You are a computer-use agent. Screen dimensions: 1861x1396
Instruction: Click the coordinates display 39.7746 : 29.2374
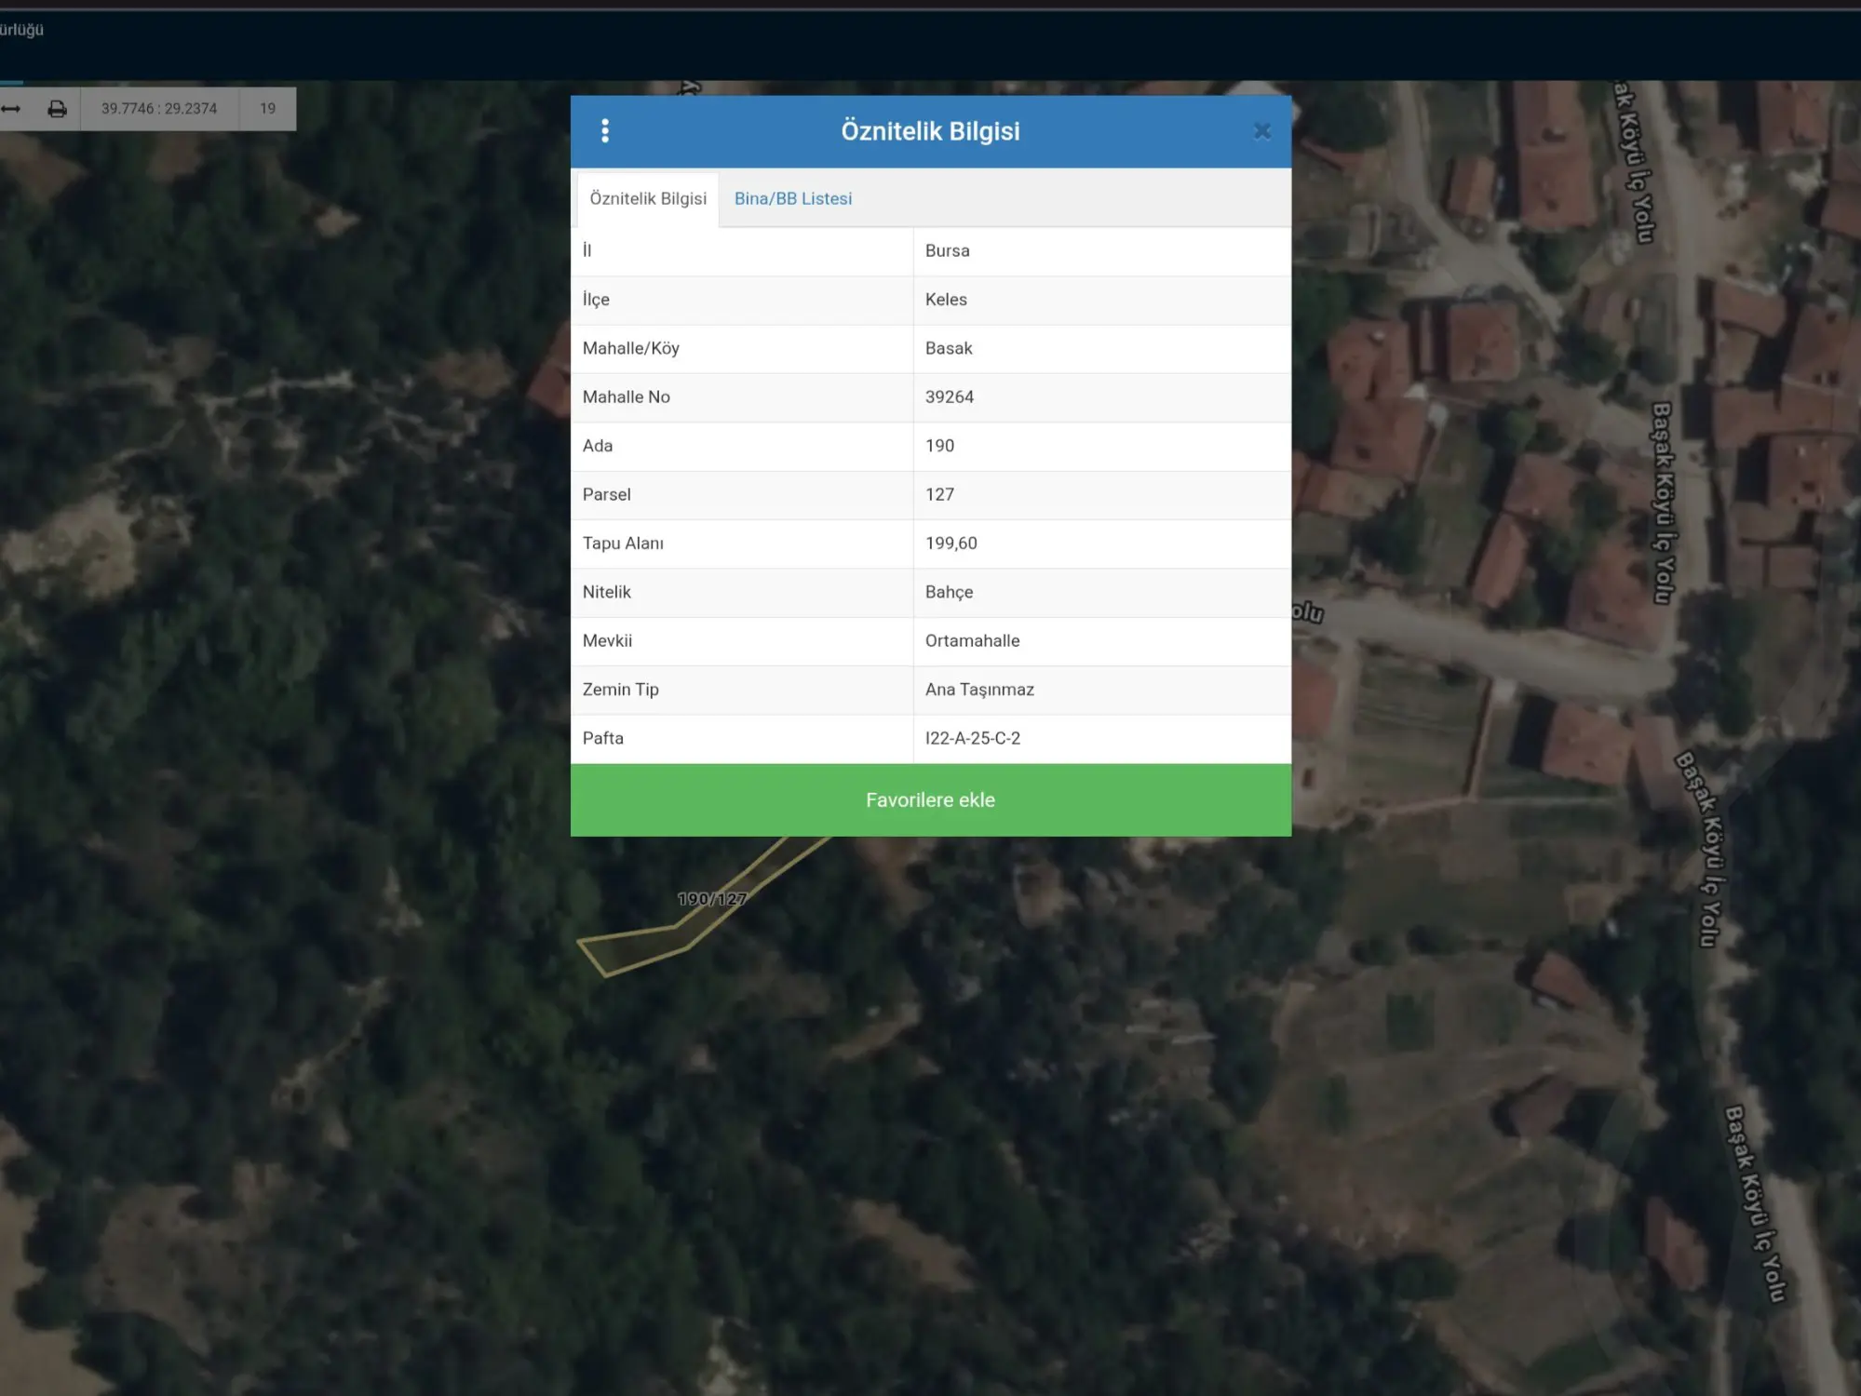coord(159,109)
